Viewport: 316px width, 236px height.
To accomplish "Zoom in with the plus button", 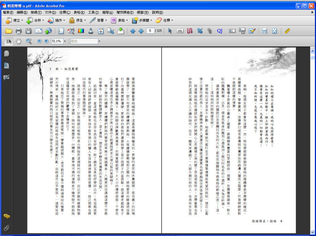I will (46, 41).
